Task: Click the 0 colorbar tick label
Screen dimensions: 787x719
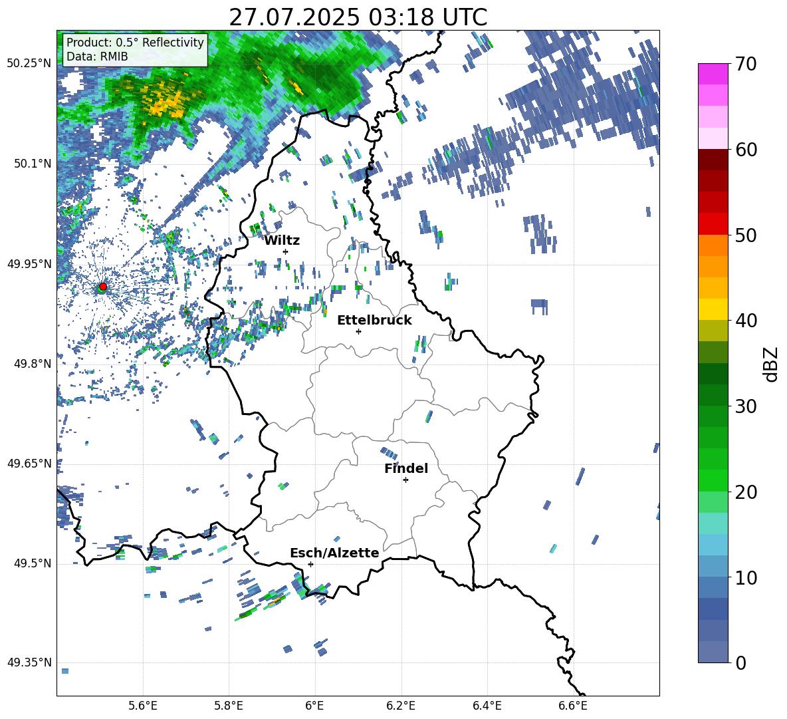Action: click(x=740, y=662)
